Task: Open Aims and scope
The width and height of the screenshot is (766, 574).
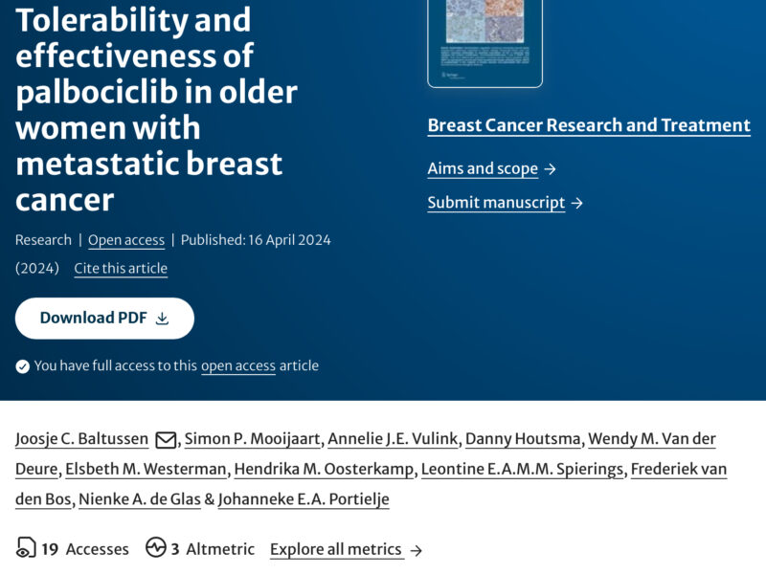Action: 481,168
